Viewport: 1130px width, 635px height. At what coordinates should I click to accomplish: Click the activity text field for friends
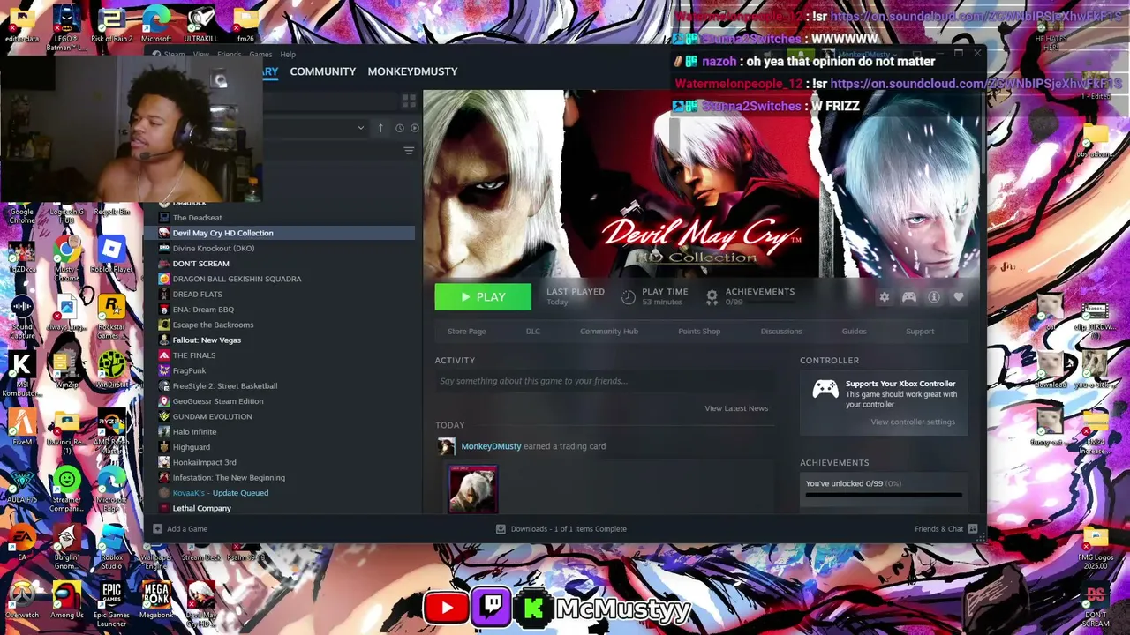(x=604, y=381)
